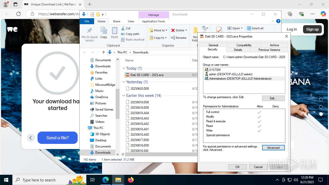This screenshot has height=185, width=329.
Task: Open new tab in Edge
Action: 89,4
